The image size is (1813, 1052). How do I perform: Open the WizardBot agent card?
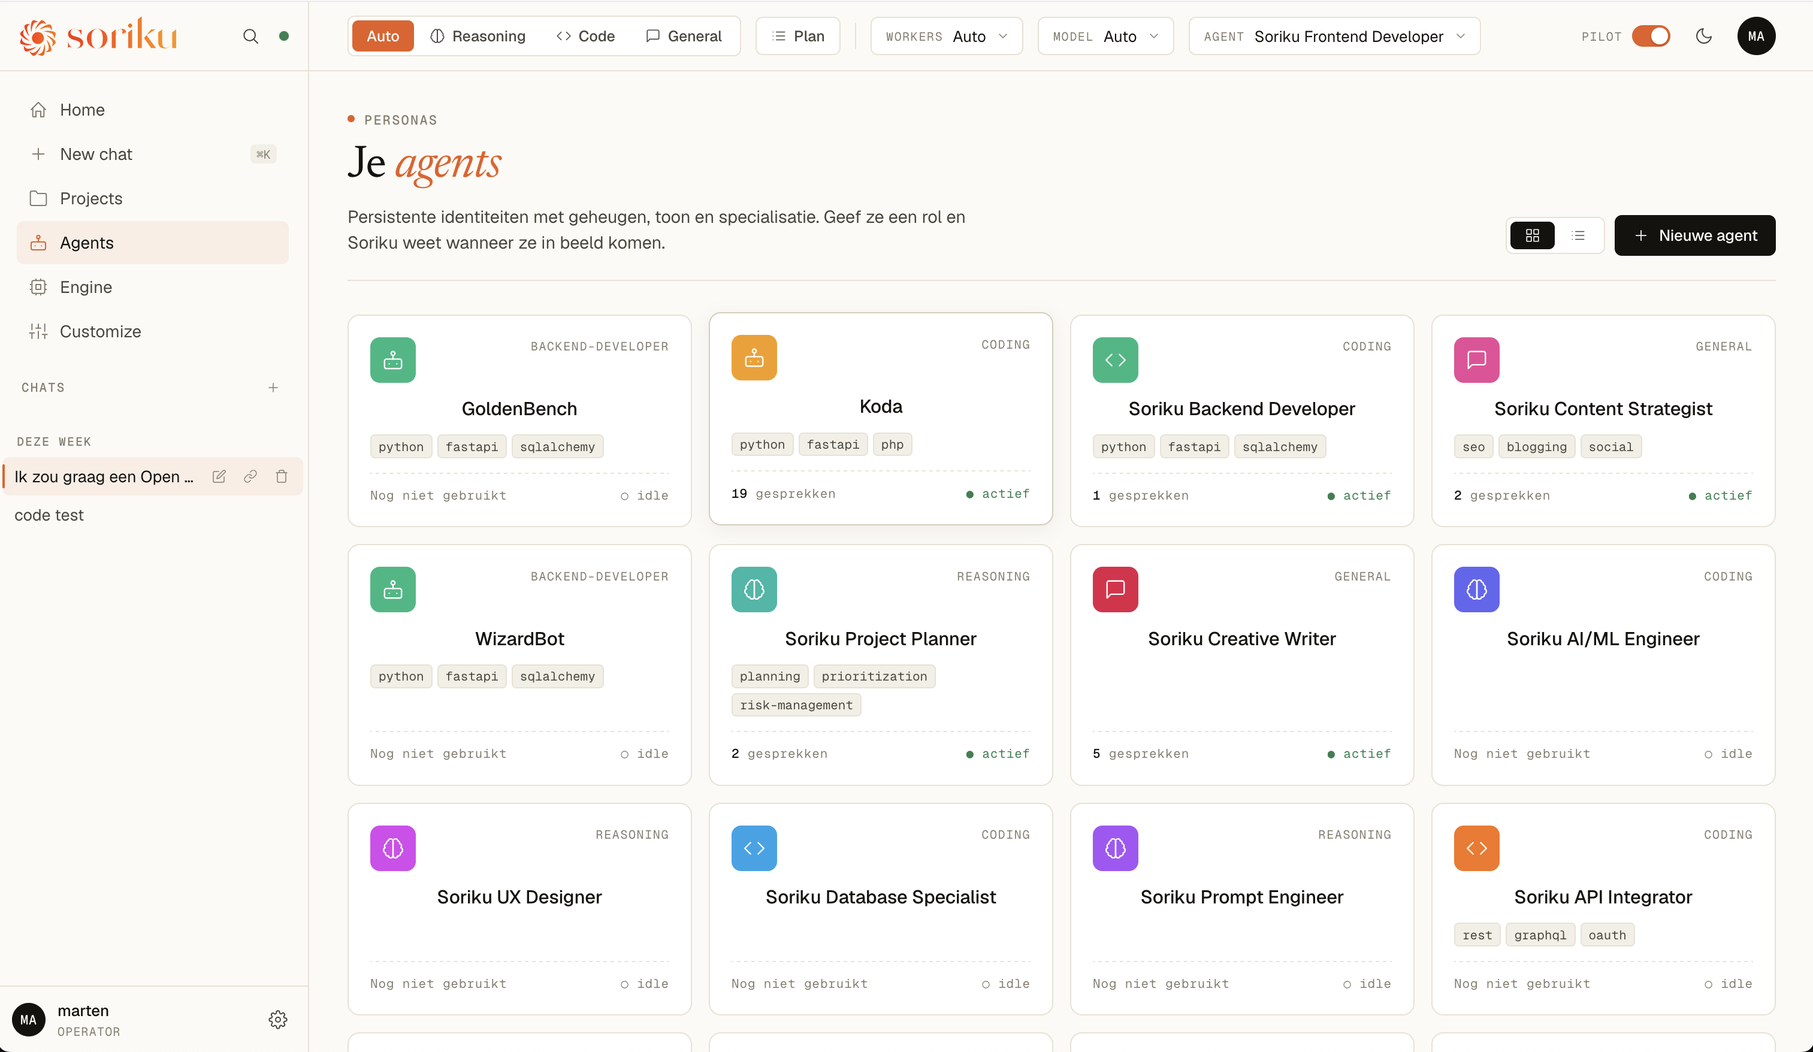point(519,665)
